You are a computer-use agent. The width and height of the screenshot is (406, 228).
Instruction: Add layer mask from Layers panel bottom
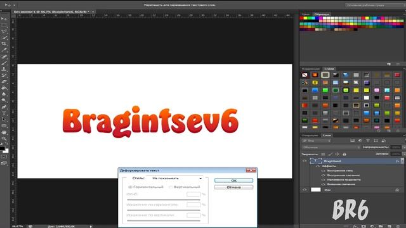pyautogui.click(x=363, y=226)
